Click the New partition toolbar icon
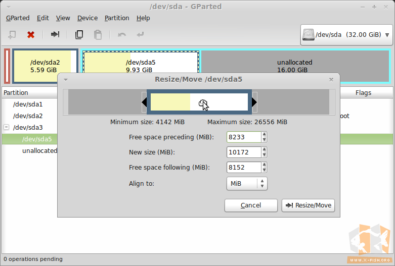Image resolution: width=395 pixels, height=266 pixels. point(12,34)
